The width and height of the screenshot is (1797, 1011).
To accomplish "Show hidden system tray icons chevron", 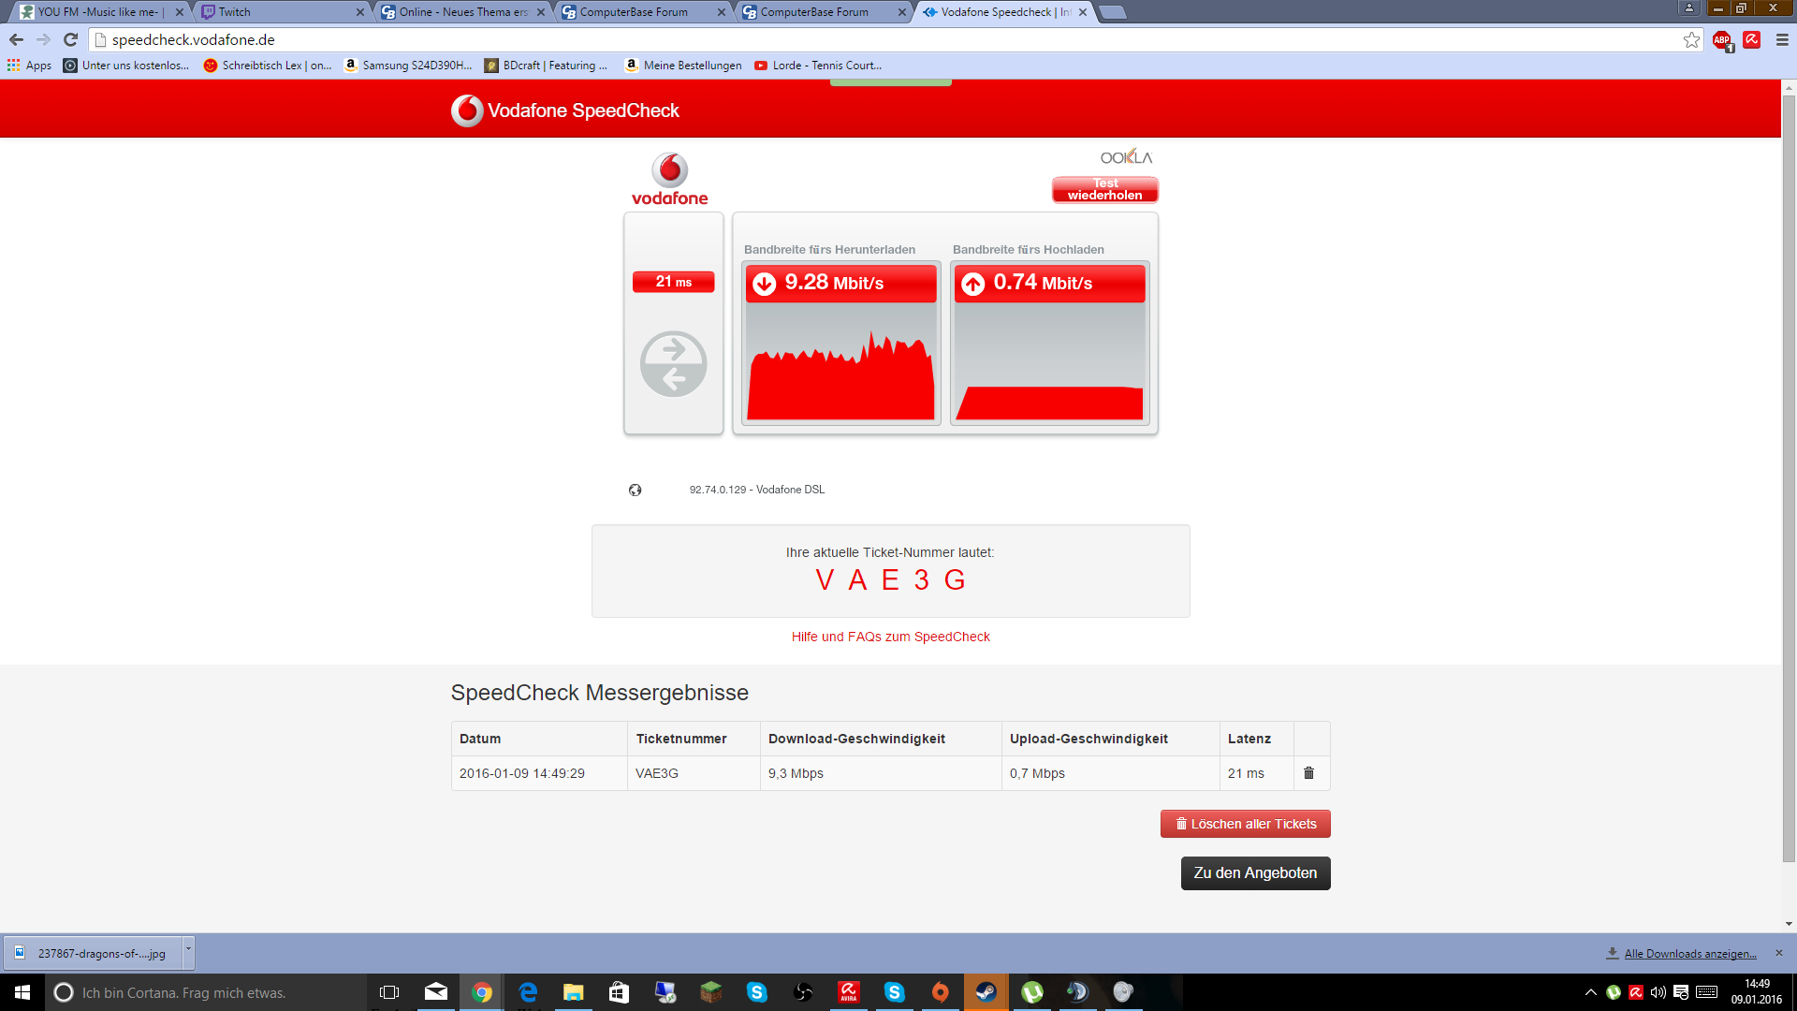I will (x=1590, y=992).
